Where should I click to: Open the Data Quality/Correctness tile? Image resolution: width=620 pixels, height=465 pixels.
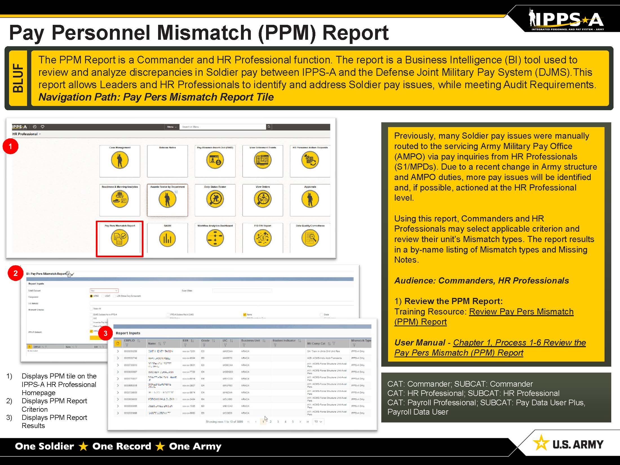point(310,238)
